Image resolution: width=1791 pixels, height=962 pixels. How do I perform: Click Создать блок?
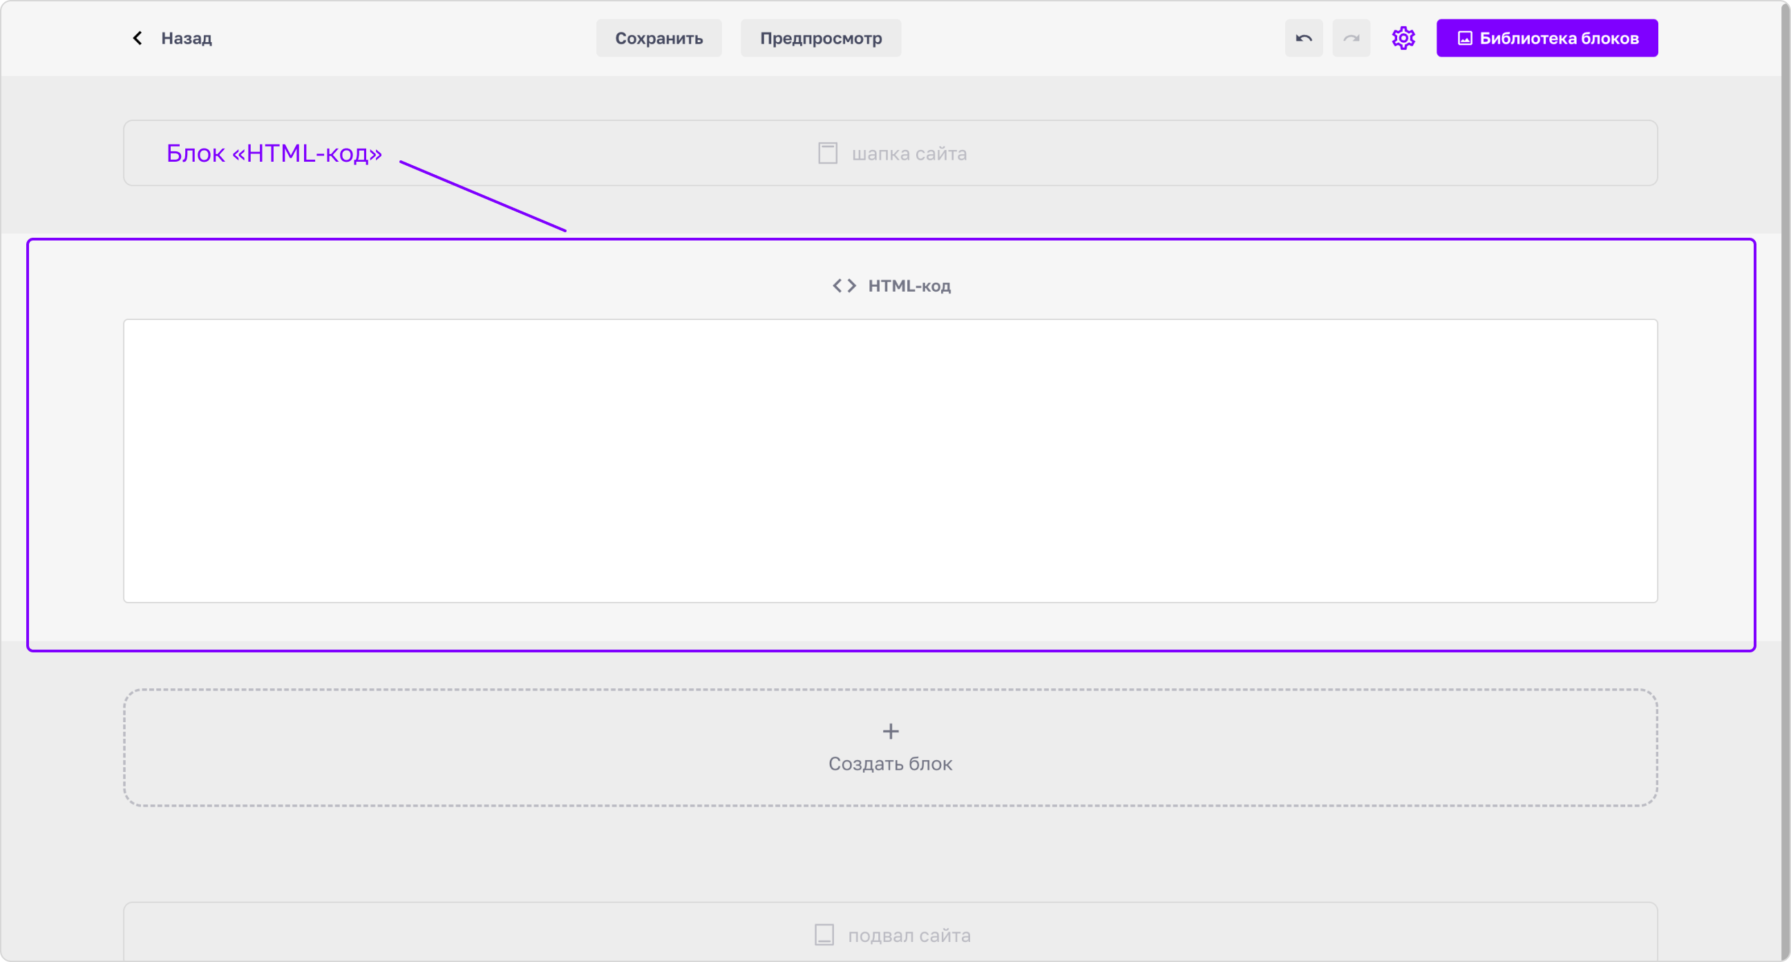tap(891, 748)
